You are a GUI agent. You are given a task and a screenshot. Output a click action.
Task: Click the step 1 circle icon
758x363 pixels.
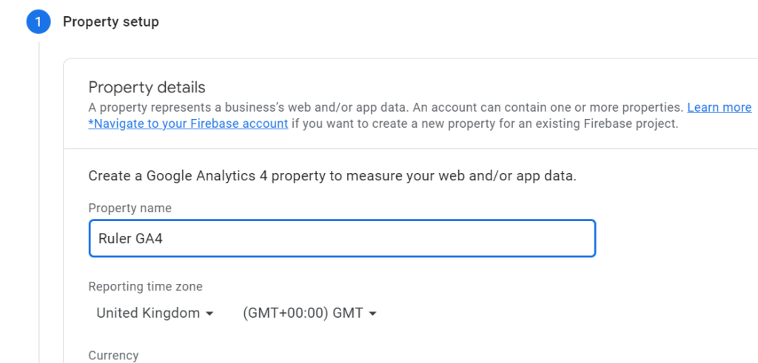pos(38,22)
